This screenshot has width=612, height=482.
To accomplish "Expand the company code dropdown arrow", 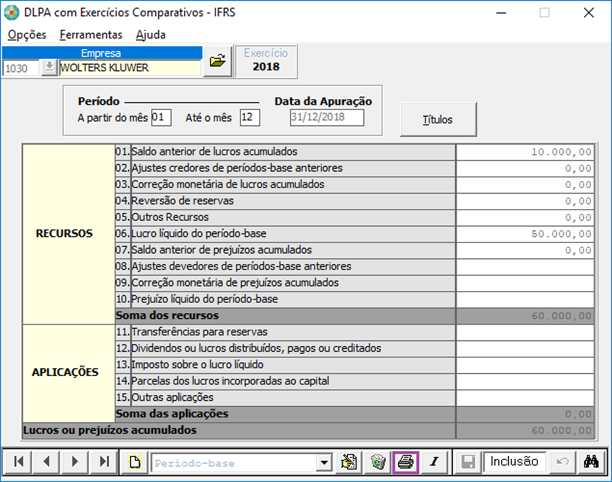I will [x=49, y=68].
